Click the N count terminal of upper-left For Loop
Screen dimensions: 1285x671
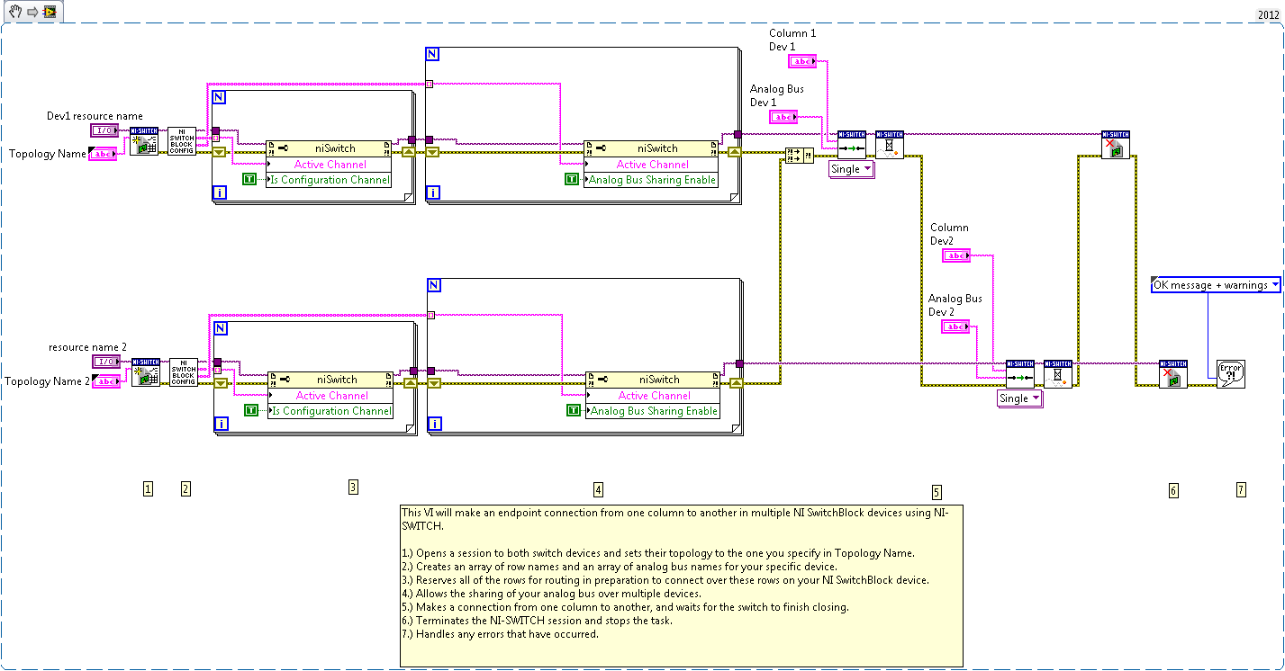221,97
